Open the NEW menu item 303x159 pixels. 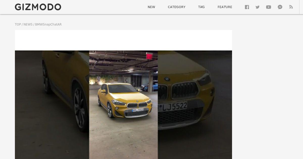tap(151, 7)
